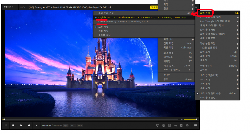Screen dimensions: 250x134
Task: Expand 시스템 볼륨 조절 submenu
Action: (x=217, y=48)
